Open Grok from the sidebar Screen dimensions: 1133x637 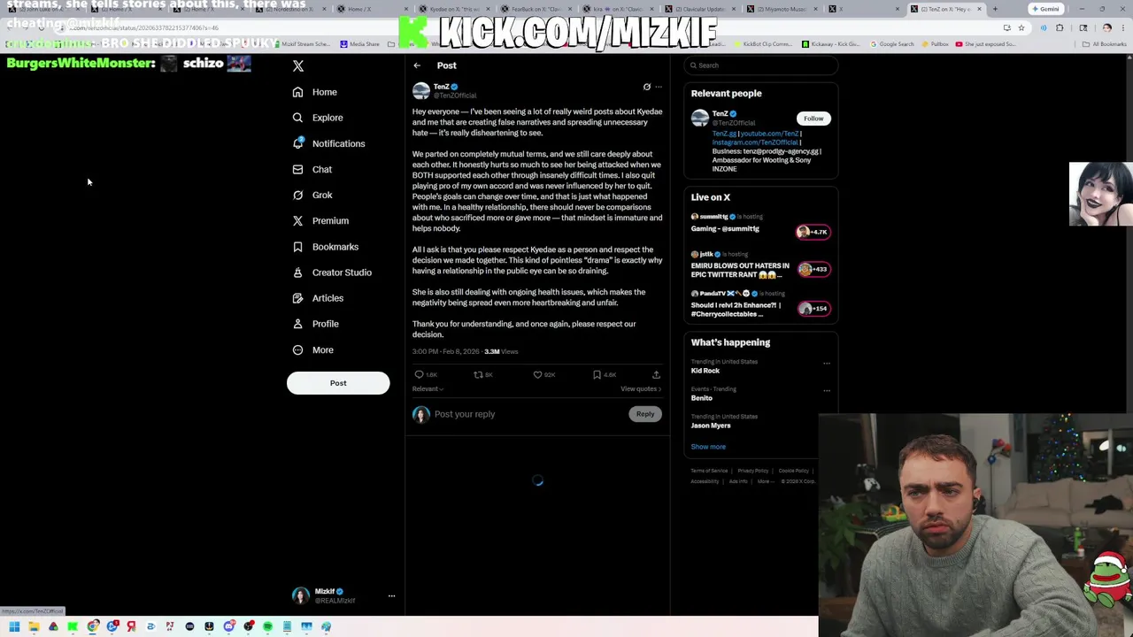pyautogui.click(x=312, y=195)
